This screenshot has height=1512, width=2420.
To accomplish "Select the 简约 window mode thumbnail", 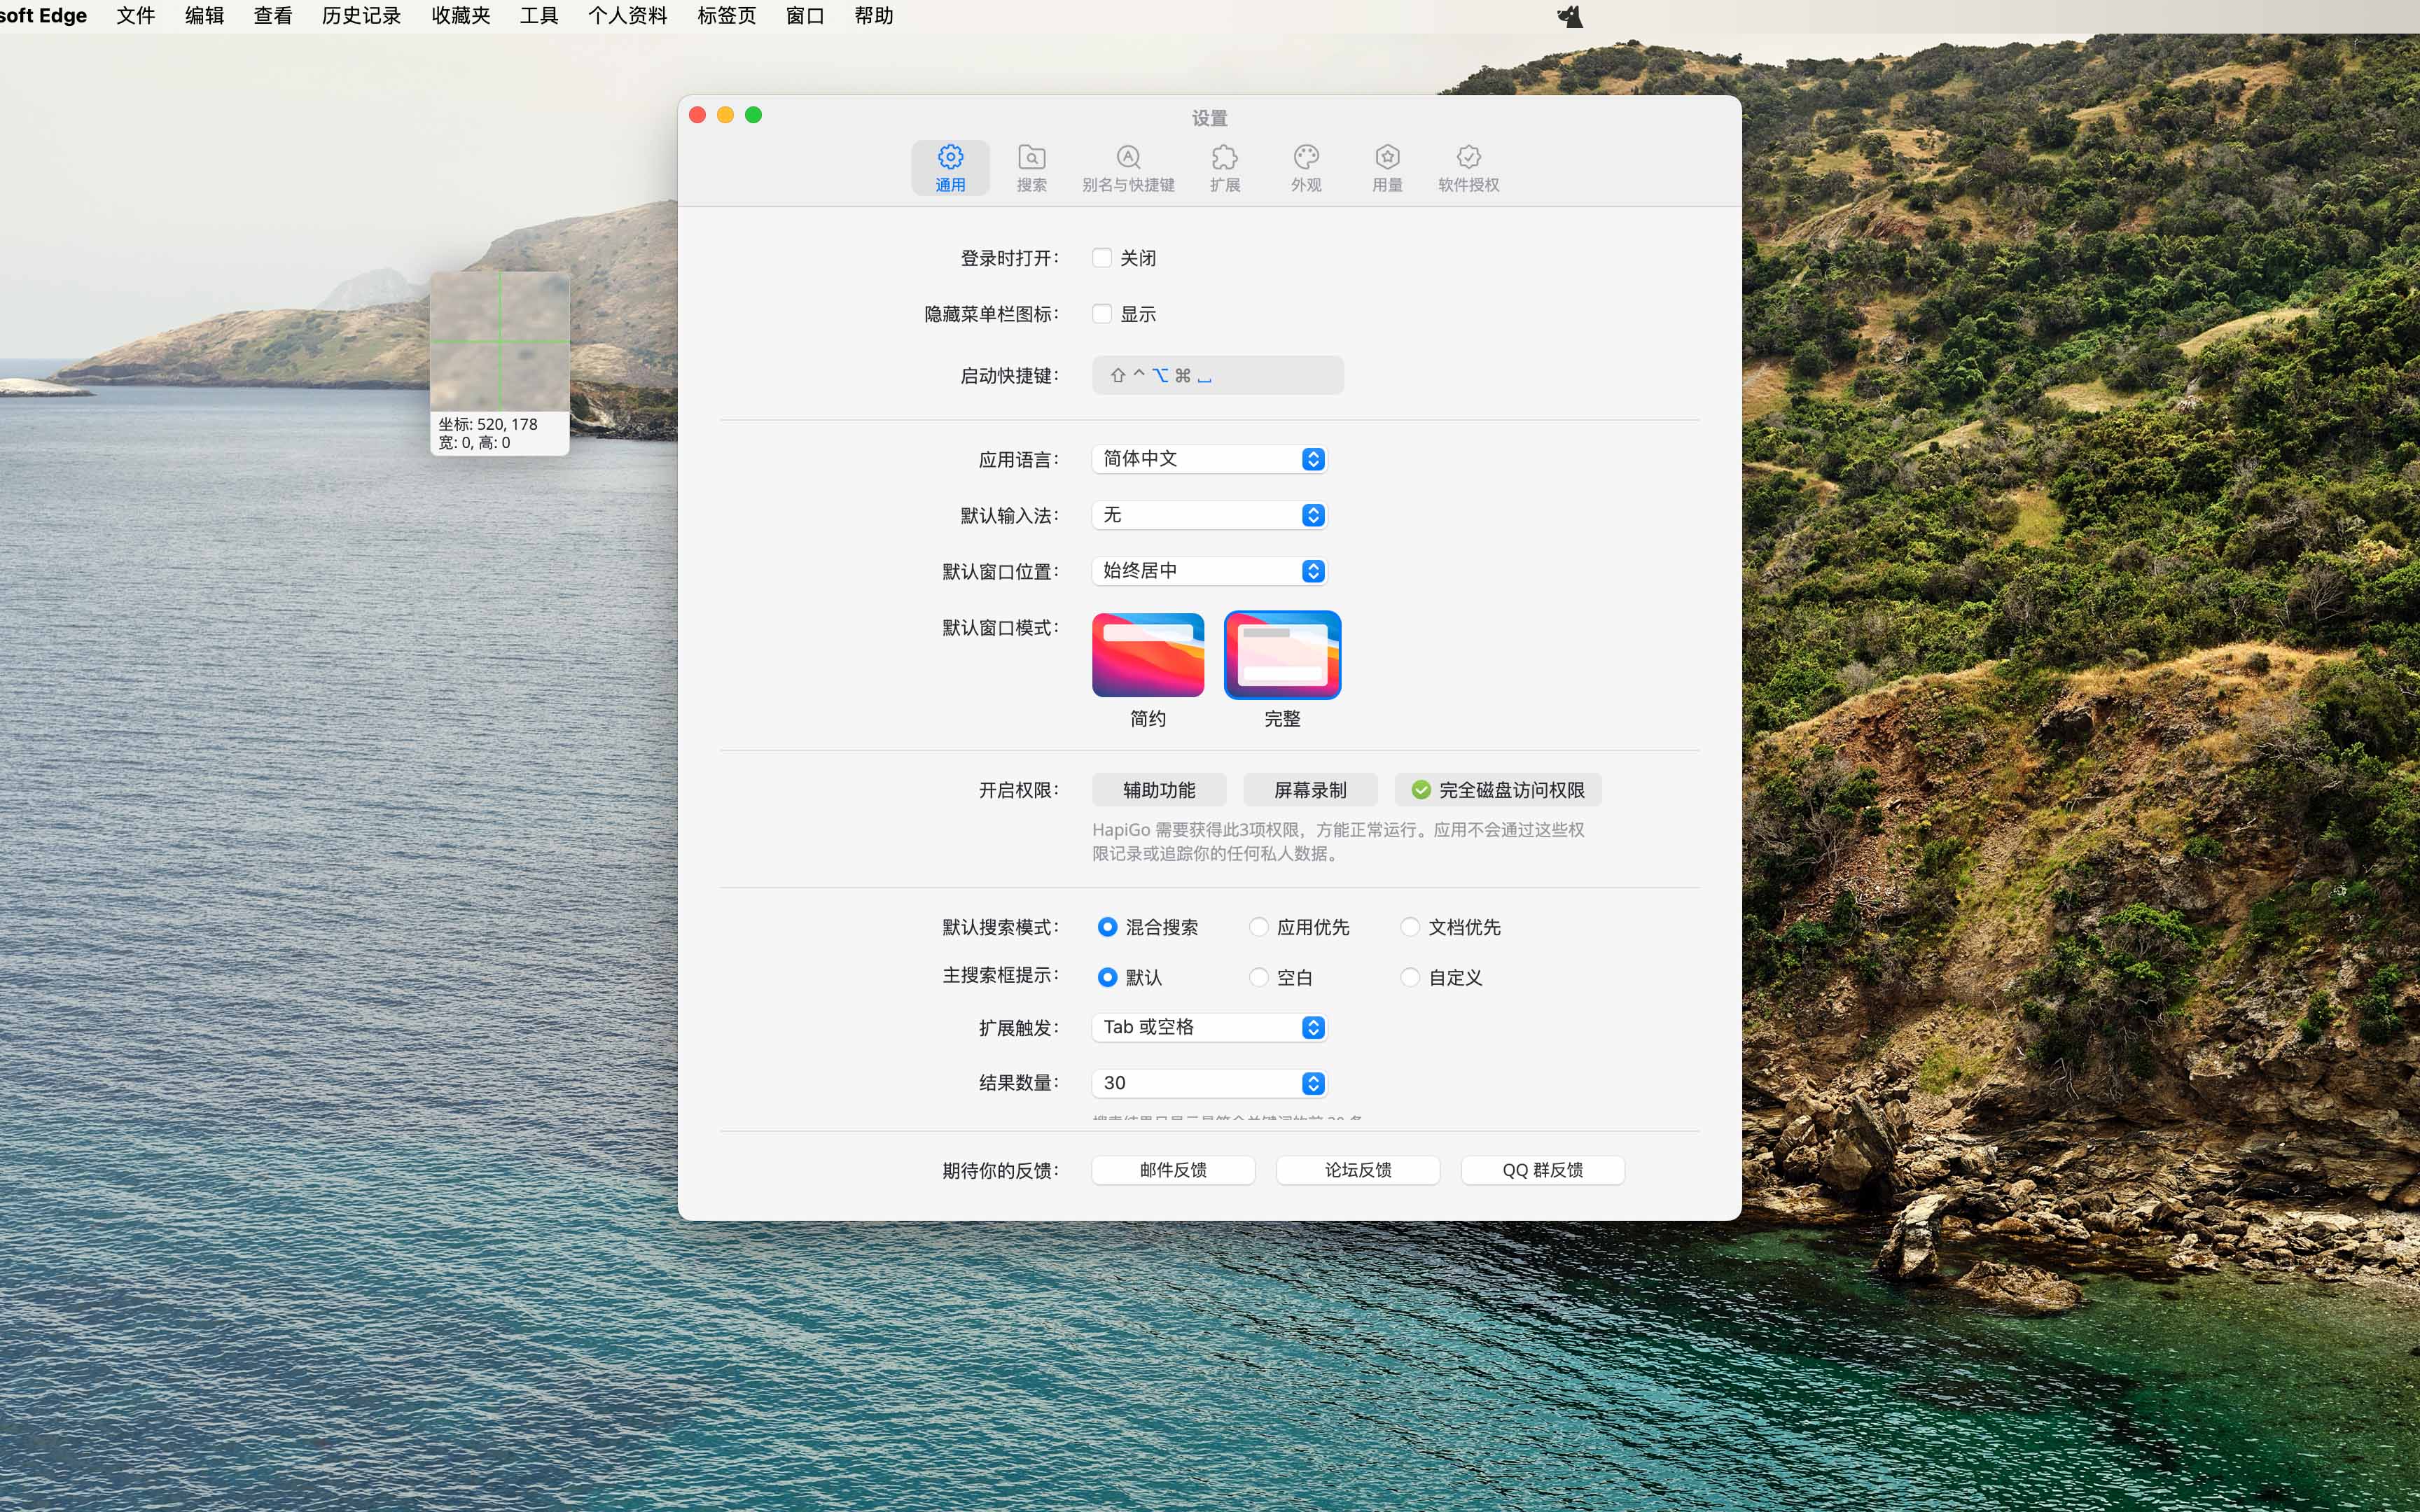I will 1148,655.
